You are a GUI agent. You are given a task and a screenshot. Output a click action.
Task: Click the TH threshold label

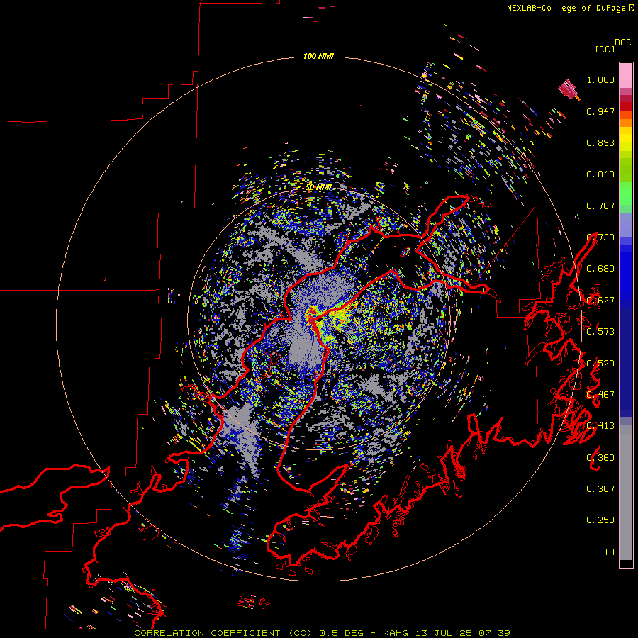tap(609, 552)
